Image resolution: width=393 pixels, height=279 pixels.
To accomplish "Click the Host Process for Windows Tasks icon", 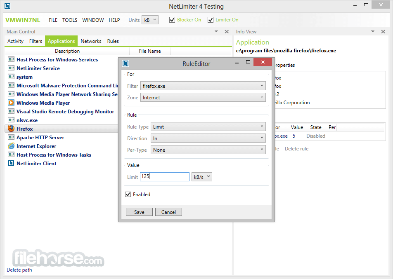I will (11, 155).
